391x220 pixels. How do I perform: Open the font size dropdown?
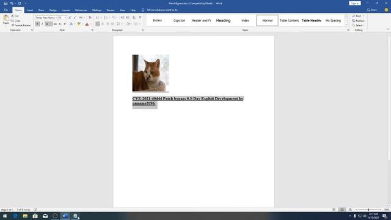(x=65, y=18)
